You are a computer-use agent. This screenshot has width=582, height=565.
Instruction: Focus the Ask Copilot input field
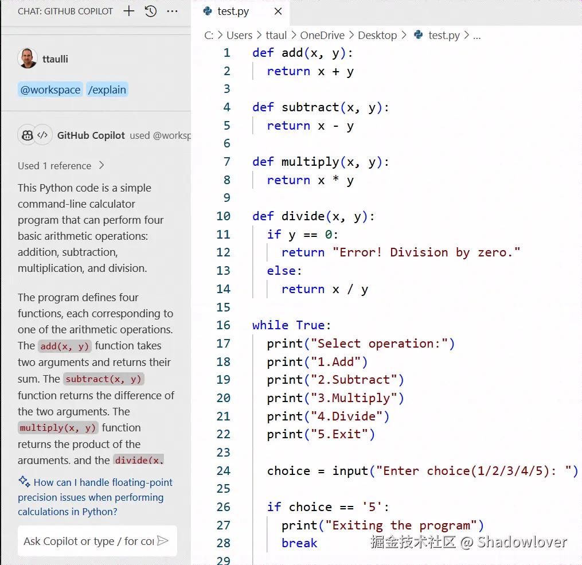[x=88, y=541]
